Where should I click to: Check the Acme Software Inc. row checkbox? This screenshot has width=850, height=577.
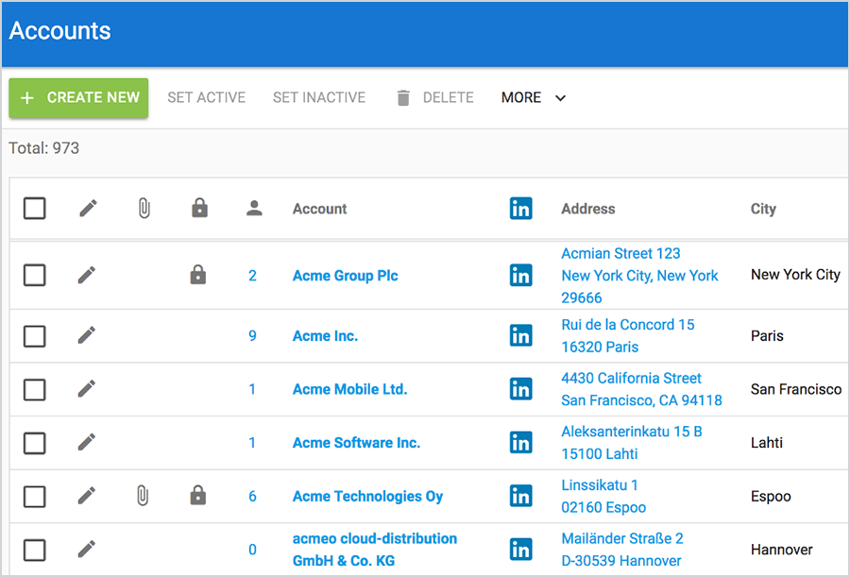pyautogui.click(x=35, y=443)
